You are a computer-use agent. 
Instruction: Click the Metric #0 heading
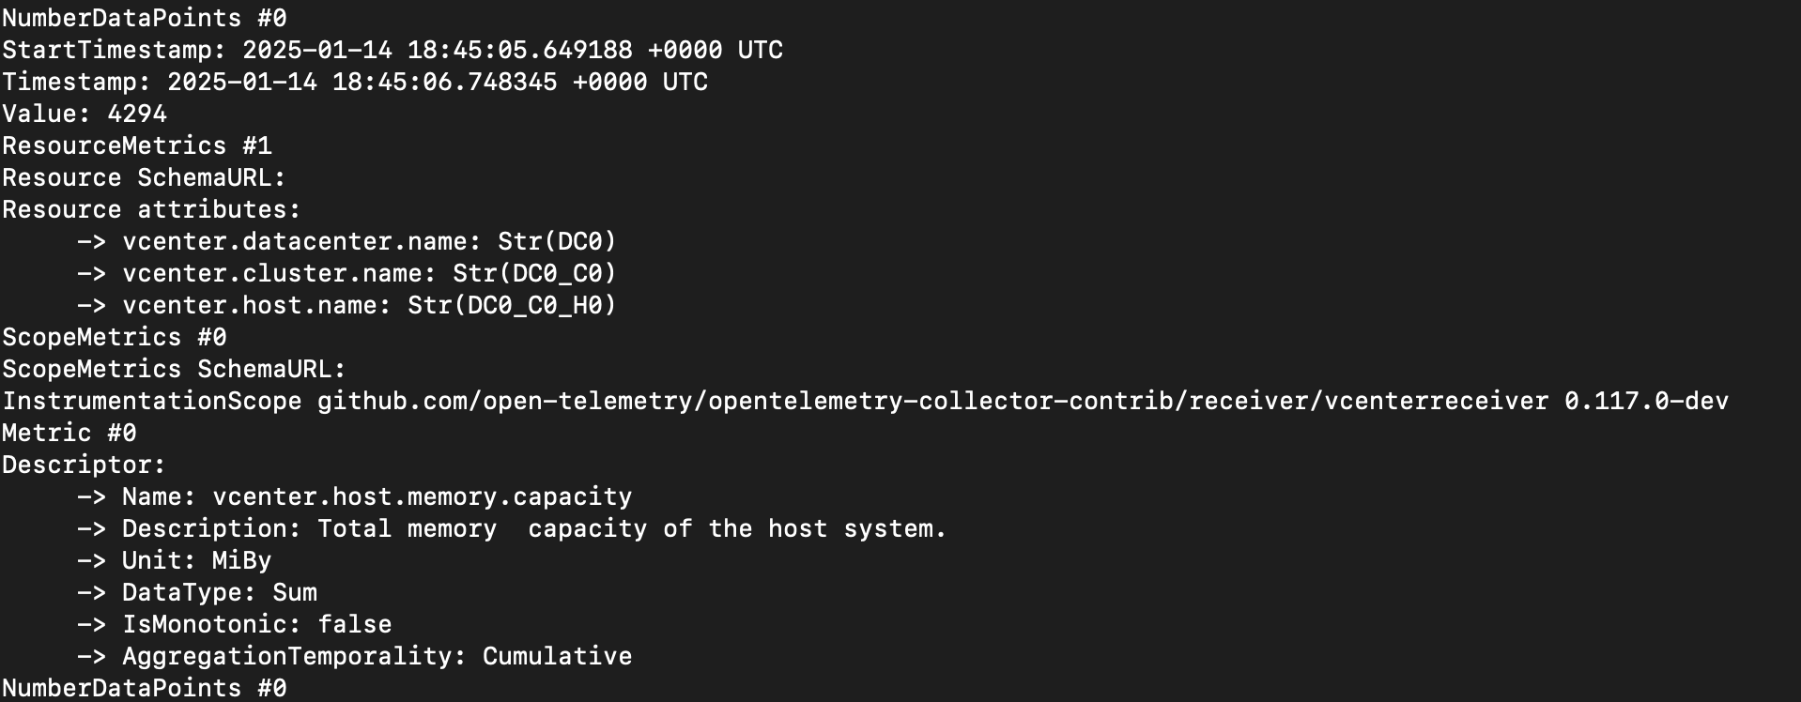(x=69, y=433)
